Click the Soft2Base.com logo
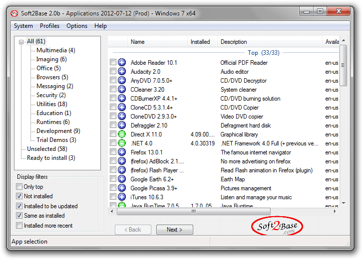Image resolution: width=363 pixels, height=260 pixels. 277,227
